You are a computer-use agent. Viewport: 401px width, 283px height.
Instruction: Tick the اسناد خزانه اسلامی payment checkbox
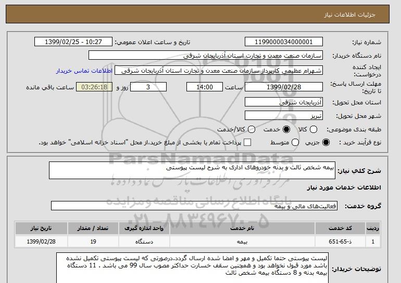[x=247, y=142]
